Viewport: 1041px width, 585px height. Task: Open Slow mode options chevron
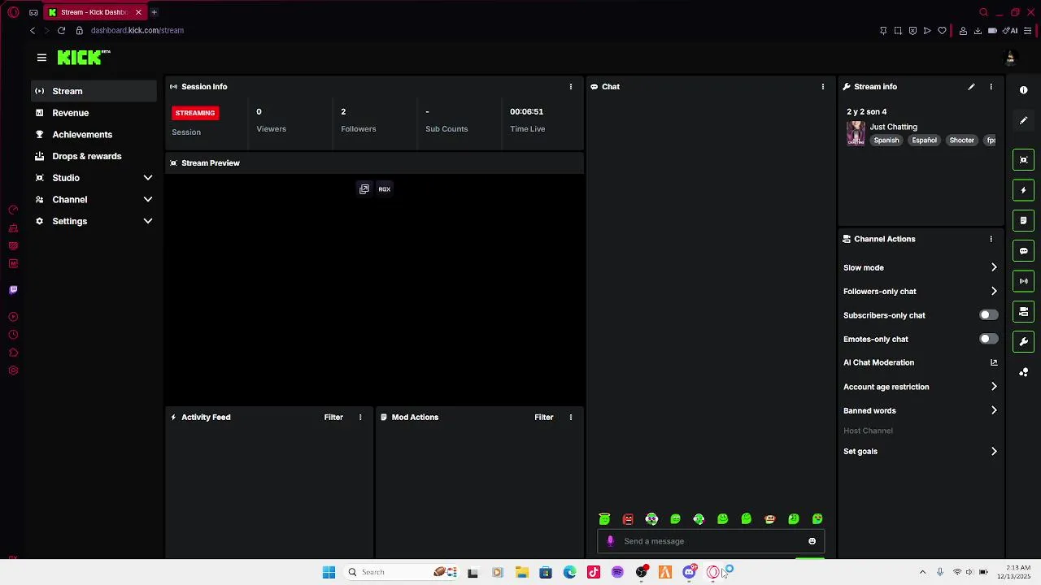click(x=994, y=267)
